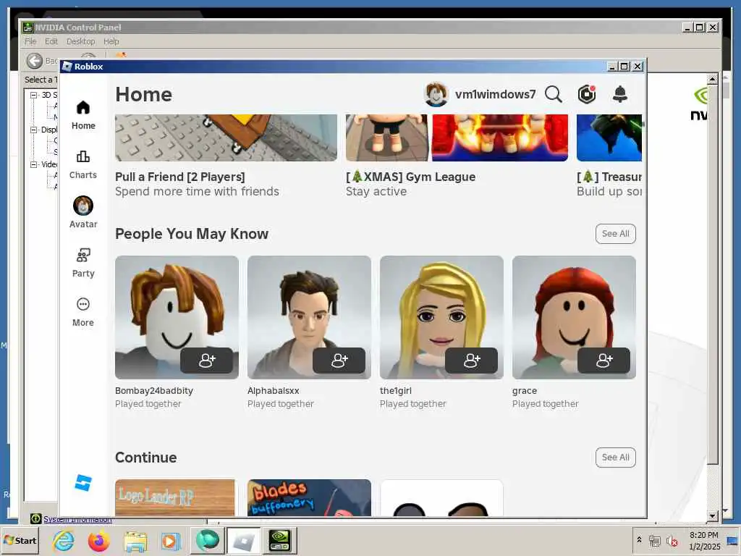This screenshot has width=741, height=556.
Task: Open the Pull a Friend game thumbnail
Action: [226, 138]
